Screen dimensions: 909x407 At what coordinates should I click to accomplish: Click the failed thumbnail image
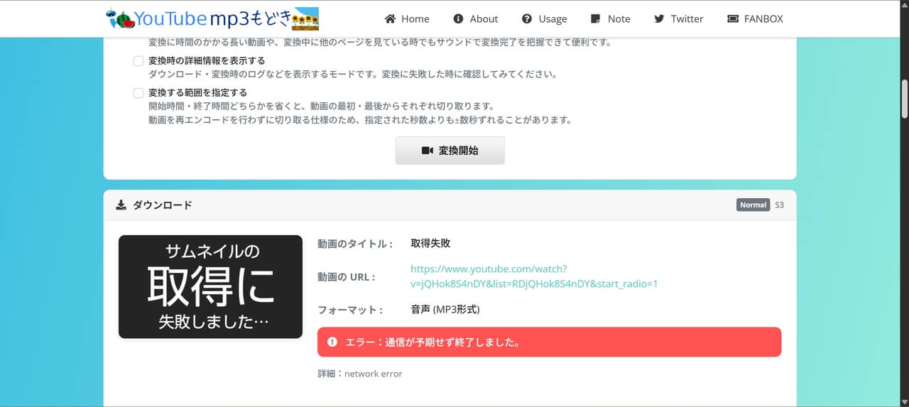tap(210, 287)
